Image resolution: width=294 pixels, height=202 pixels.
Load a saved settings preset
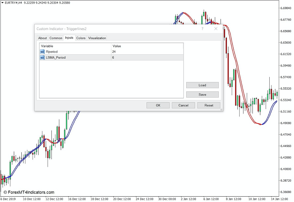tap(202, 85)
